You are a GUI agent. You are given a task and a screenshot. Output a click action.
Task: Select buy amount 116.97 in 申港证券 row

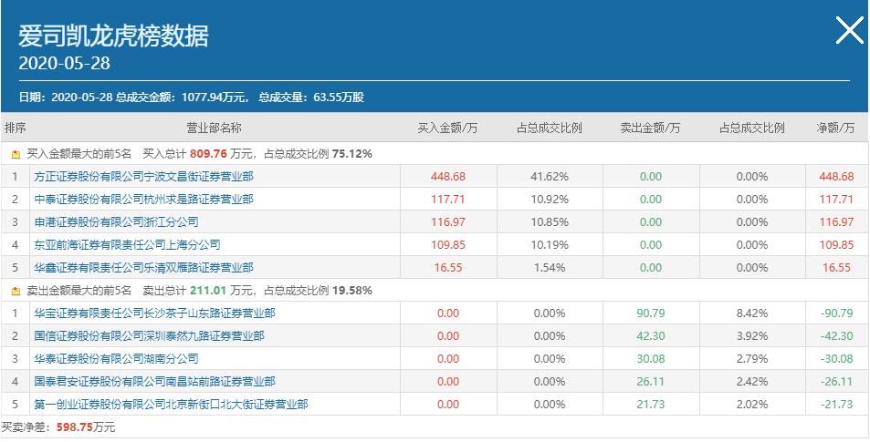pos(447,222)
